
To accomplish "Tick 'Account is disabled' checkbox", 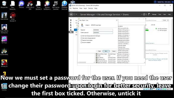I will click(x=81, y=42).
